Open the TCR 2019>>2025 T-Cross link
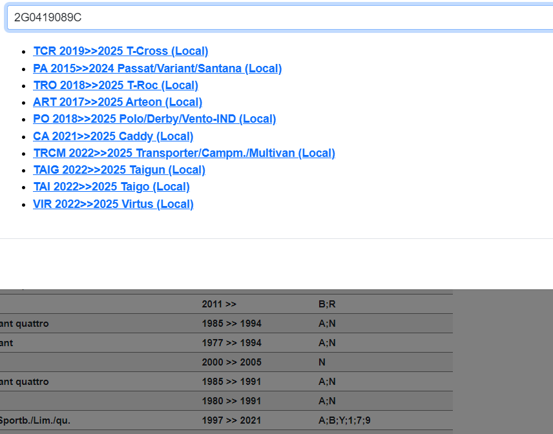The width and height of the screenshot is (553, 434). (x=120, y=51)
